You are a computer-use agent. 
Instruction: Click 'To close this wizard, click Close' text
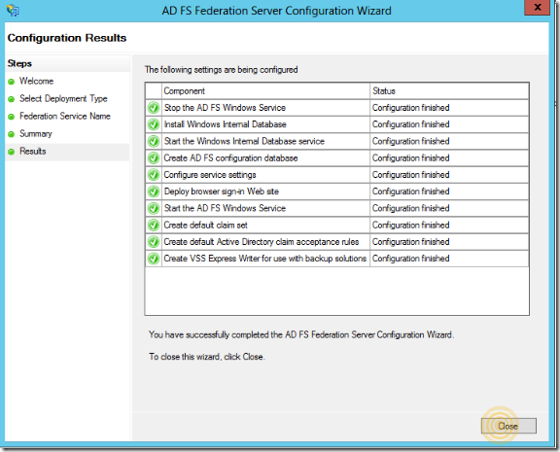[207, 357]
